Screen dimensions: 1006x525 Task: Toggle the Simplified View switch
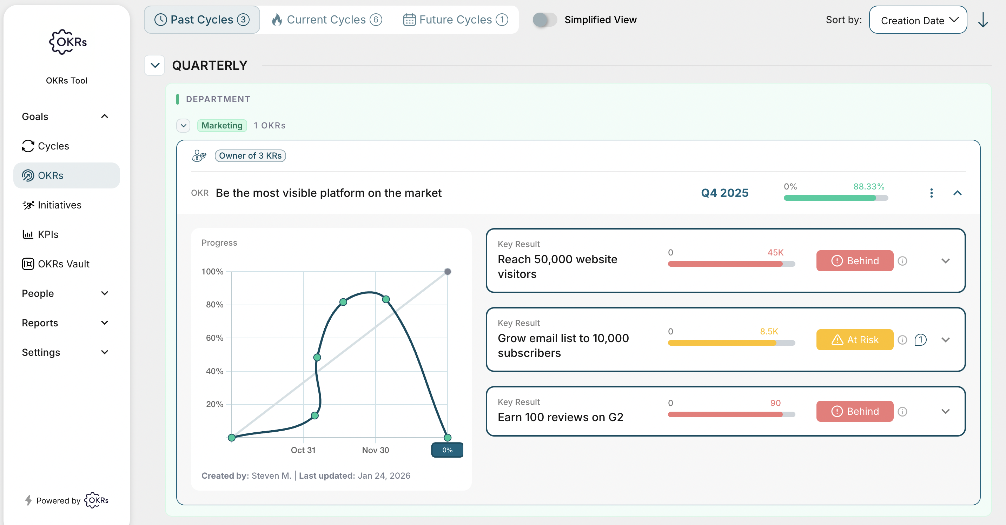(x=544, y=20)
